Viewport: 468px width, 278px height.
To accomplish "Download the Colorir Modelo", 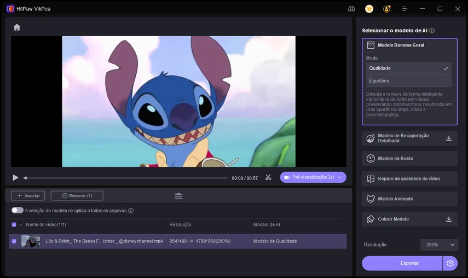I will (449, 219).
